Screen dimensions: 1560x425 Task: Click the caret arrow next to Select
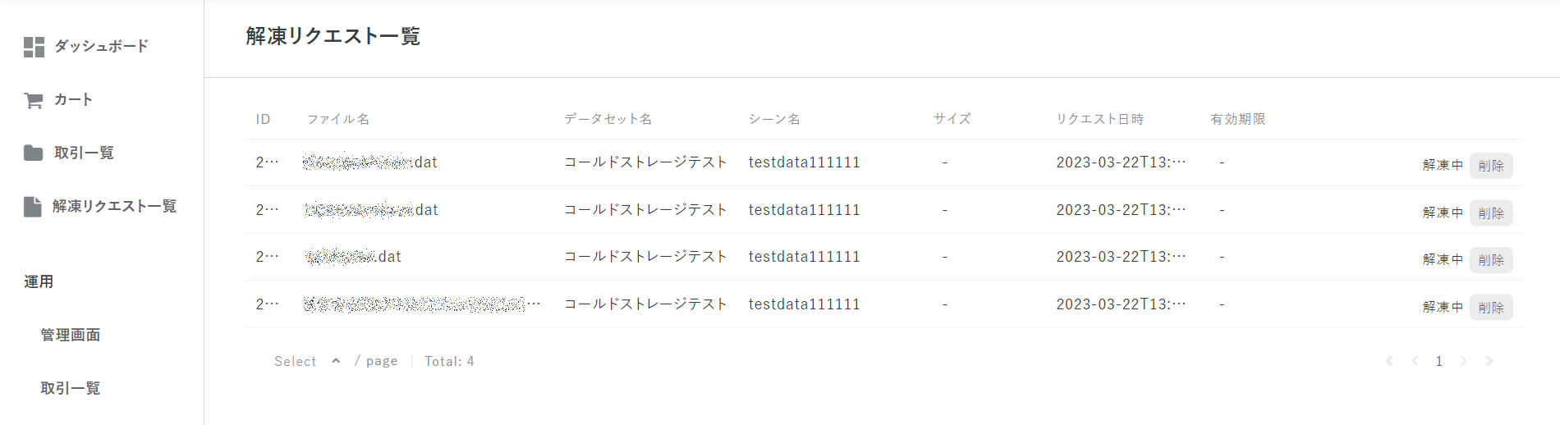pos(336,361)
